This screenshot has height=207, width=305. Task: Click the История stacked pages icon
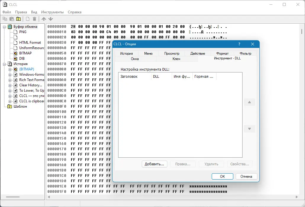tap(10, 64)
